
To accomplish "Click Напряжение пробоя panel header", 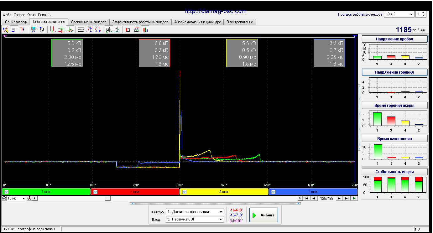I will [x=394, y=39].
